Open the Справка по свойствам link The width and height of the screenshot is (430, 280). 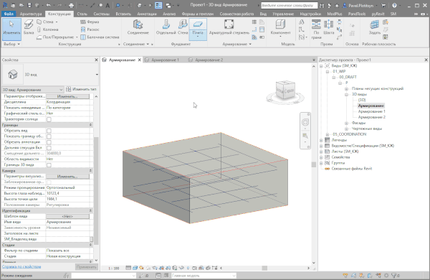(x=21, y=266)
